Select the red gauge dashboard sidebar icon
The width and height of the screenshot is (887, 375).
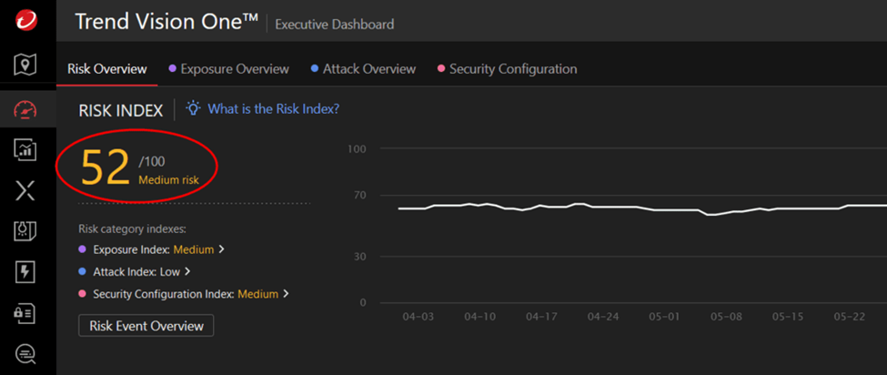(x=25, y=109)
